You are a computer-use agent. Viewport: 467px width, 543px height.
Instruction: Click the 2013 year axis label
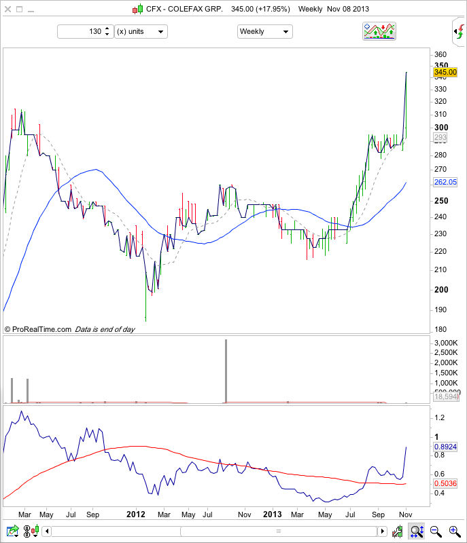(x=272, y=514)
